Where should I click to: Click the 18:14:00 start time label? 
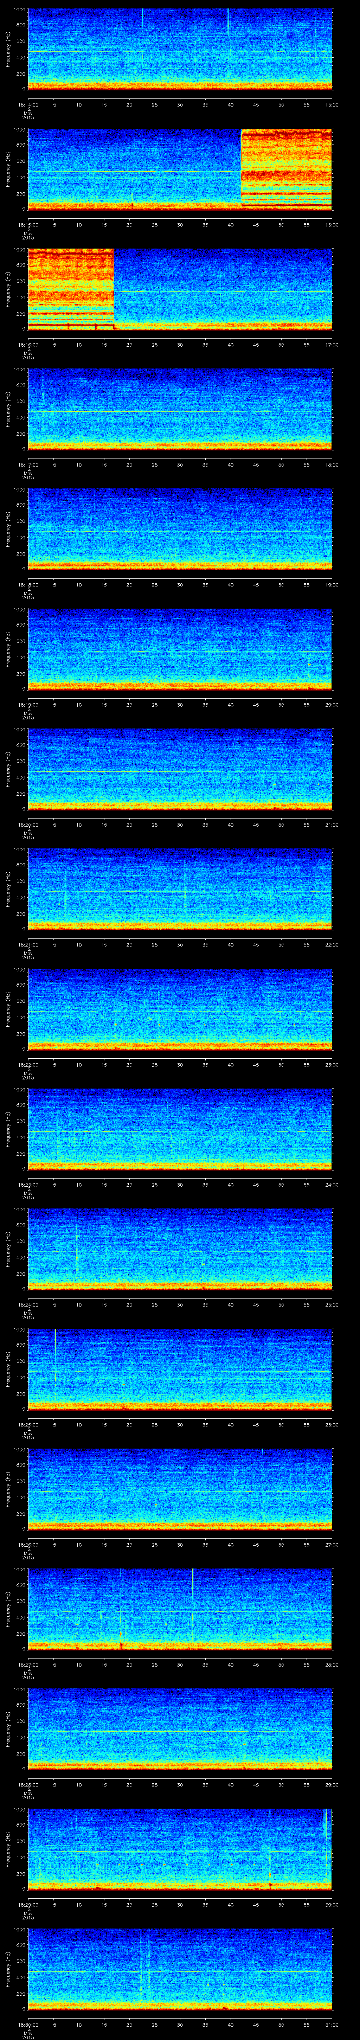(28, 104)
